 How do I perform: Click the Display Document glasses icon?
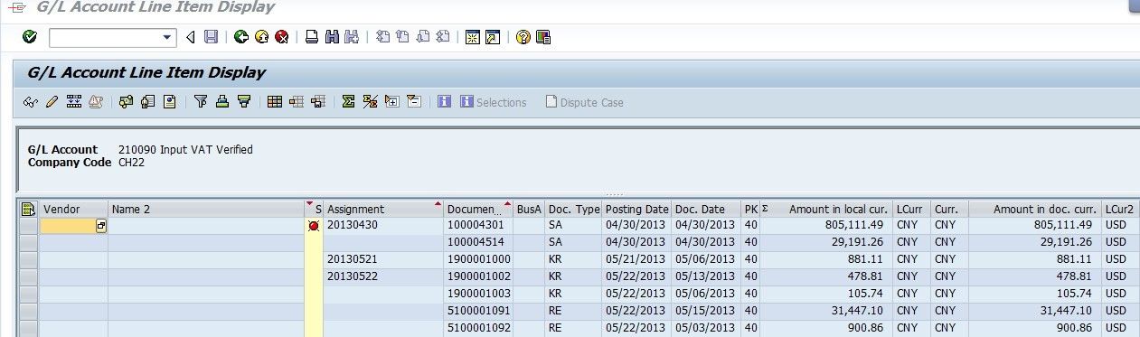[30, 102]
